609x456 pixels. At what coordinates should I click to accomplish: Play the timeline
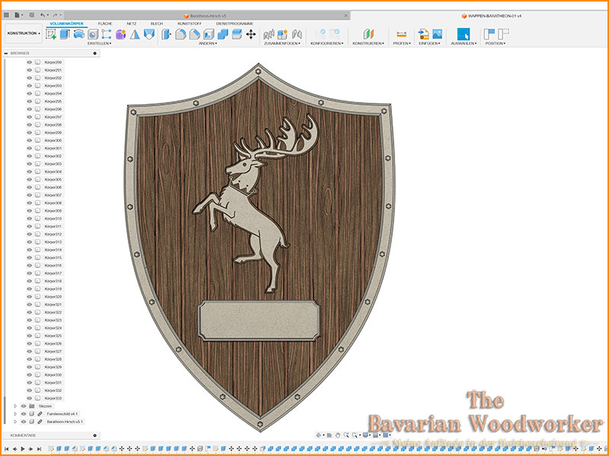tap(23, 448)
